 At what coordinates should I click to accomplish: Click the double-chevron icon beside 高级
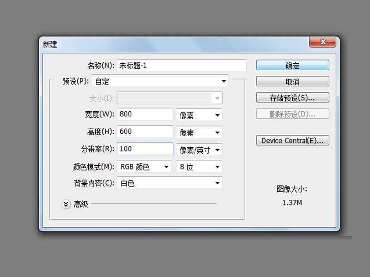(x=66, y=204)
